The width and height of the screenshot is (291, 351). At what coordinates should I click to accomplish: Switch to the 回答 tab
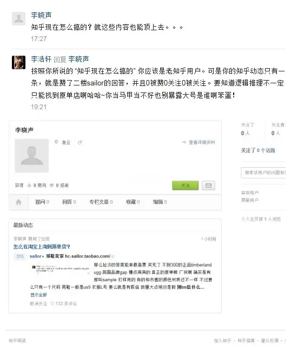(x=69, y=202)
